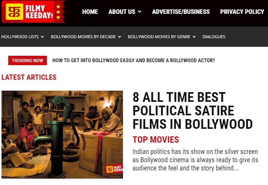Click the yellow Hindi letter logo icon
The image size is (268, 185).
(14, 12)
